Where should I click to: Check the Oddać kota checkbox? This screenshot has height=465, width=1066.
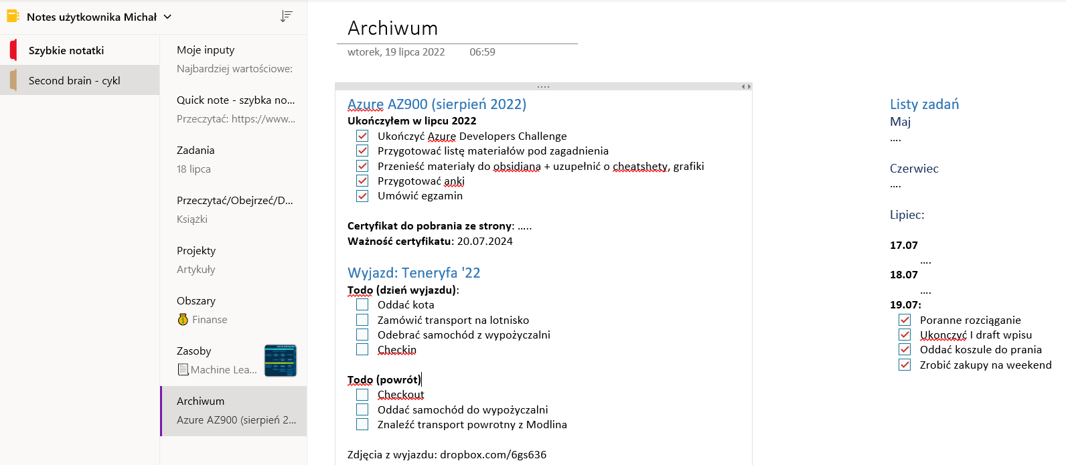[x=362, y=304]
